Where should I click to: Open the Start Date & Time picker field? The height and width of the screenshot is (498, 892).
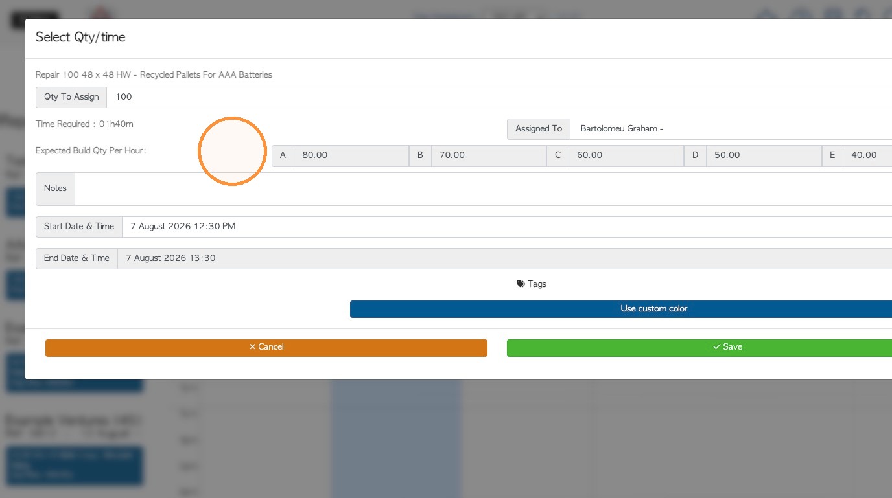click(x=507, y=227)
